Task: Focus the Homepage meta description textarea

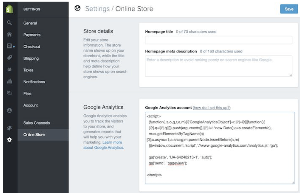Action: [218, 66]
